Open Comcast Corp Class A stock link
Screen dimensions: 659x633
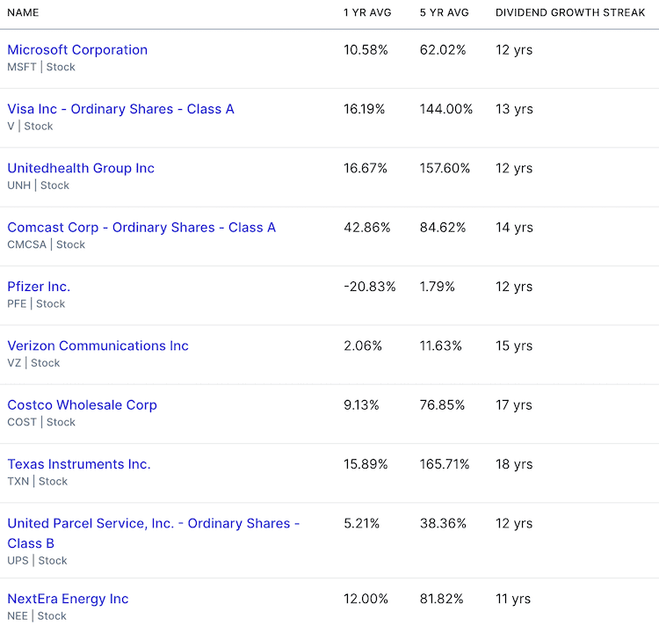[x=141, y=227]
